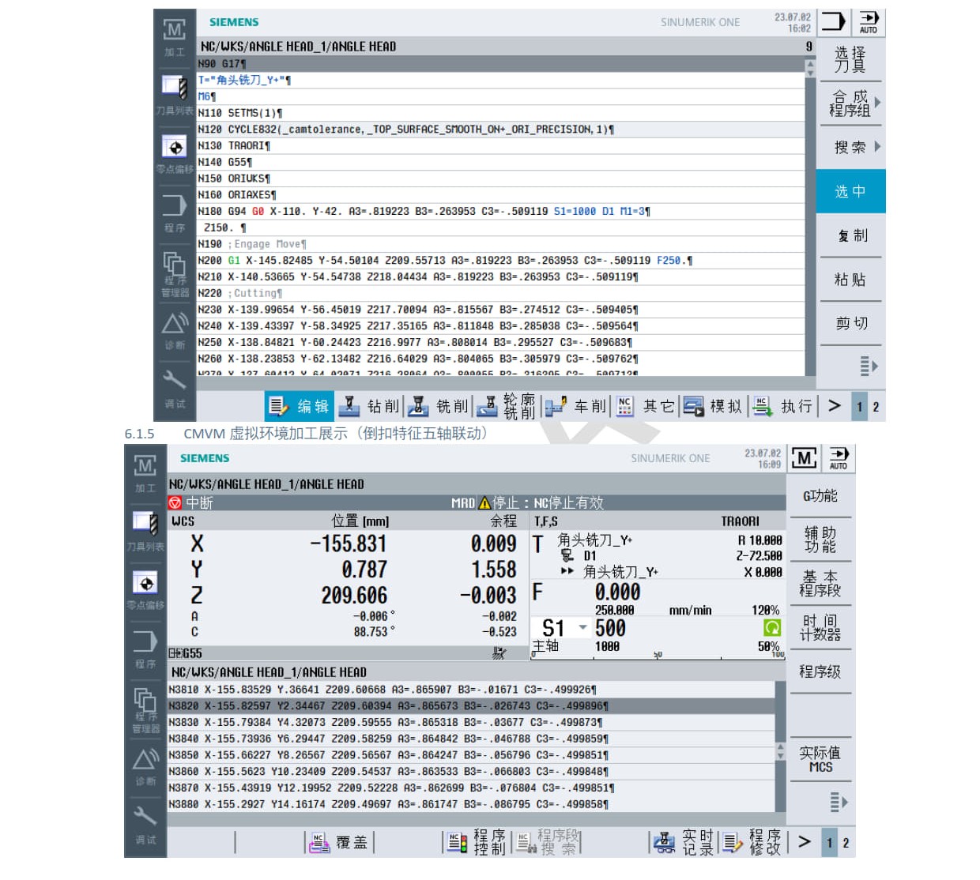Click 实时记录 real-time recording softkey
Image resolution: width=980 pixels, height=880 pixels.
pos(684,843)
